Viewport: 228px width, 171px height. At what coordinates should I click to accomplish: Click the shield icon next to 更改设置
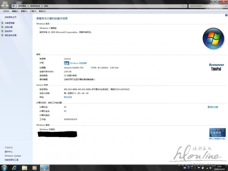pyautogui.click(x=209, y=107)
